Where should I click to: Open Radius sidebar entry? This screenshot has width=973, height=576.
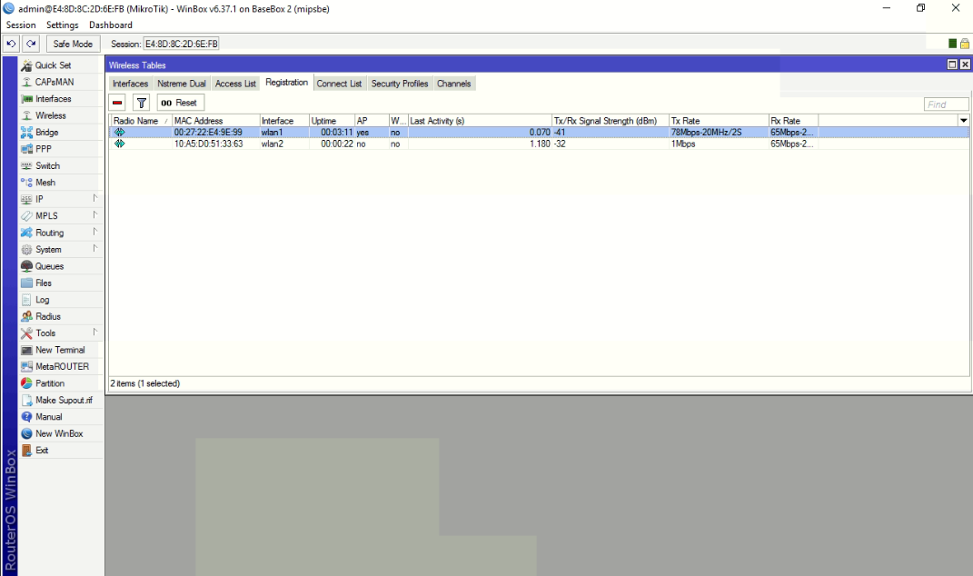[61, 316]
